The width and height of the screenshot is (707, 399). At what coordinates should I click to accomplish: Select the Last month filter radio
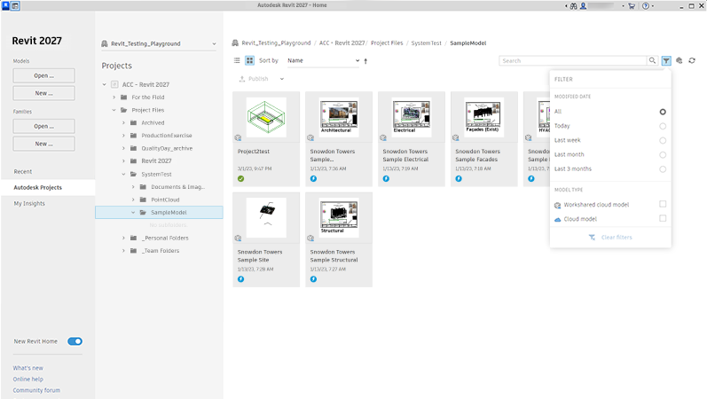[x=663, y=155]
